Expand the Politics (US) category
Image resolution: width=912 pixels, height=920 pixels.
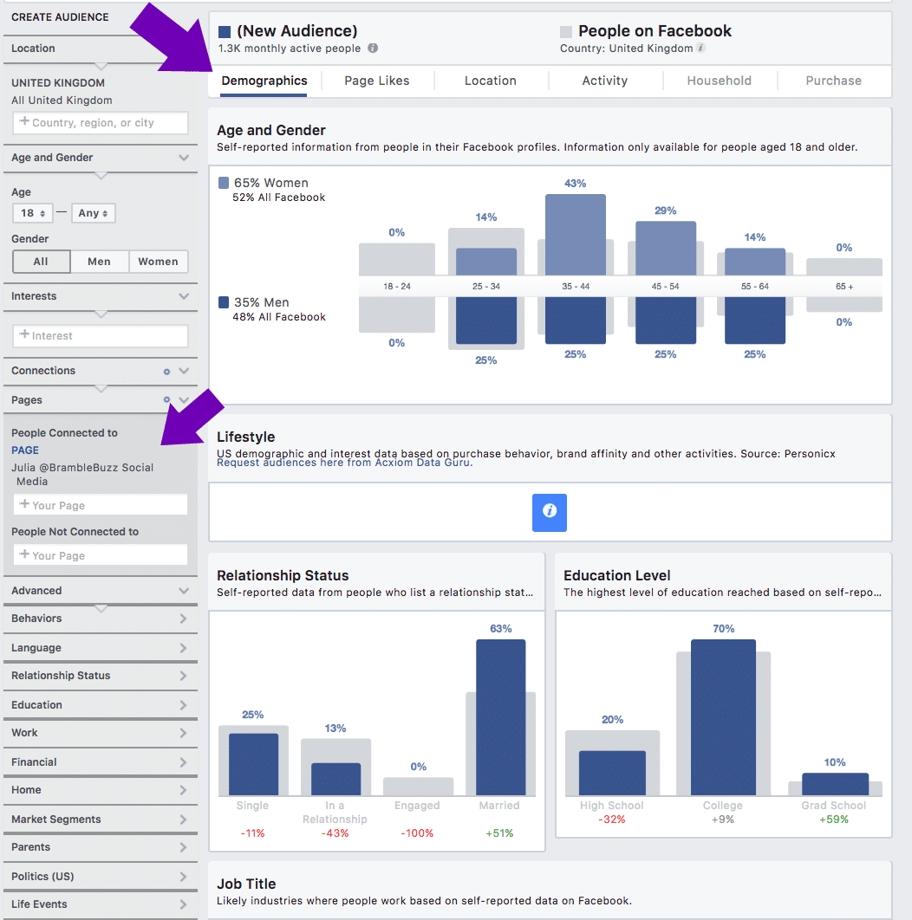tap(101, 877)
